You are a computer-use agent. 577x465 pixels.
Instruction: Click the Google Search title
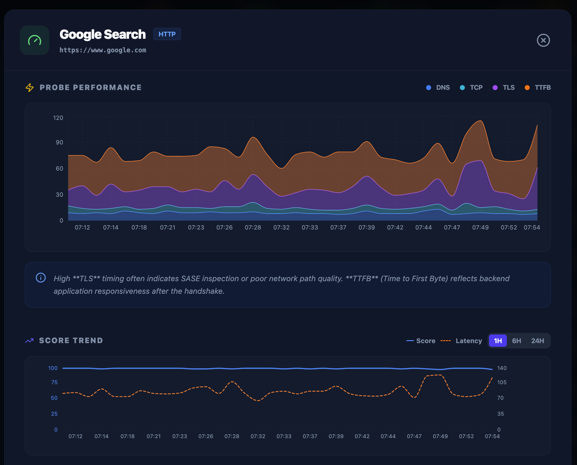tap(103, 34)
